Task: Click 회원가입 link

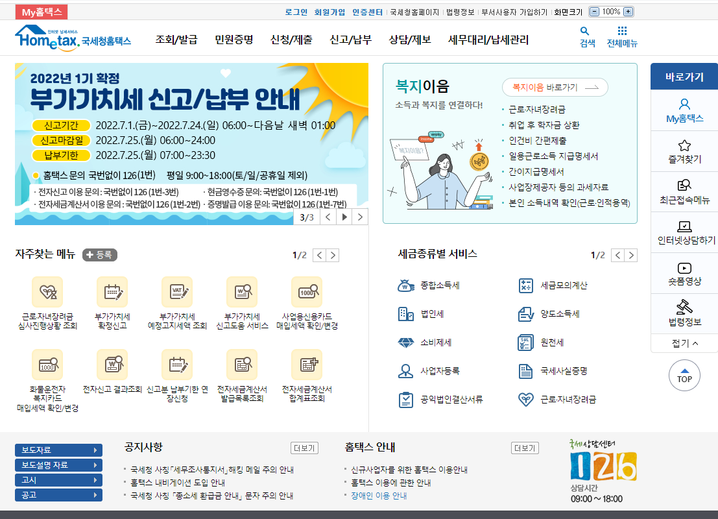Action: [329, 12]
